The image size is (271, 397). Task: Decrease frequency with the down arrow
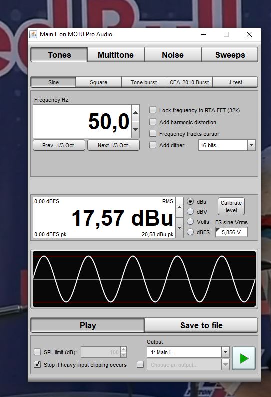click(x=136, y=129)
